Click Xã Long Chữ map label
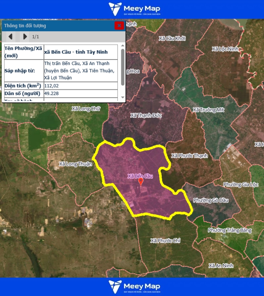 [86, 109]
